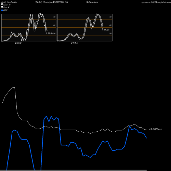Click the Fast K white legend swatch
Screen dimensions: 171x171
pyautogui.click(x=2, y=7)
